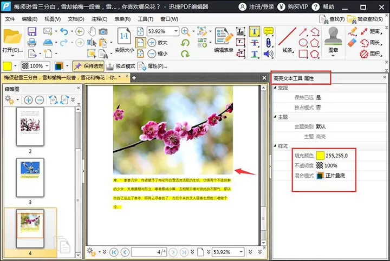Select the Hand pan tool
The height and width of the screenshot is (261, 390).
92,31
